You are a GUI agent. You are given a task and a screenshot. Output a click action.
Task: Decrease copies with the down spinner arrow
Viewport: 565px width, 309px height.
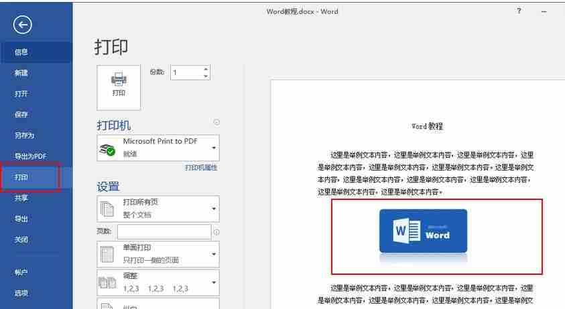click(206, 76)
